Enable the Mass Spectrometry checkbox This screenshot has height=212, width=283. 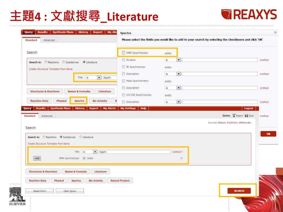[124, 81]
